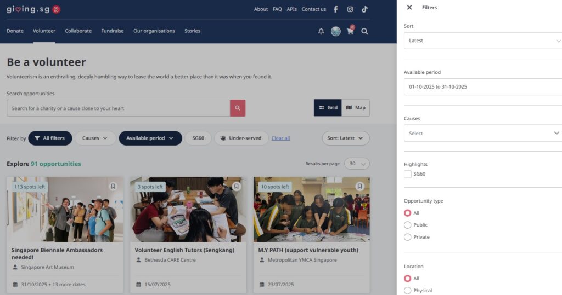Open the Stories menu
Image resolution: width=562 pixels, height=295 pixels.
coord(193,31)
